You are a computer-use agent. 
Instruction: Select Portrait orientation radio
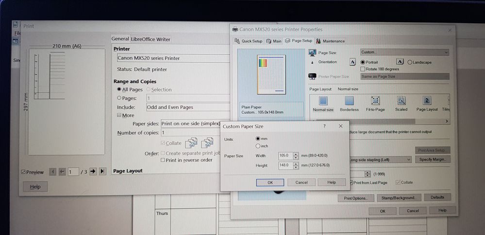363,62
